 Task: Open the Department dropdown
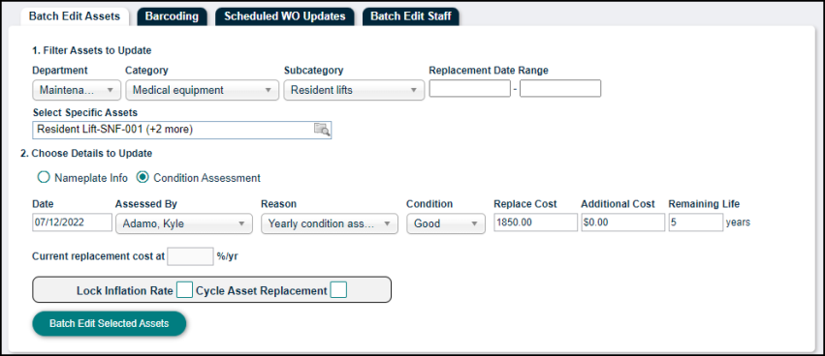coord(77,90)
